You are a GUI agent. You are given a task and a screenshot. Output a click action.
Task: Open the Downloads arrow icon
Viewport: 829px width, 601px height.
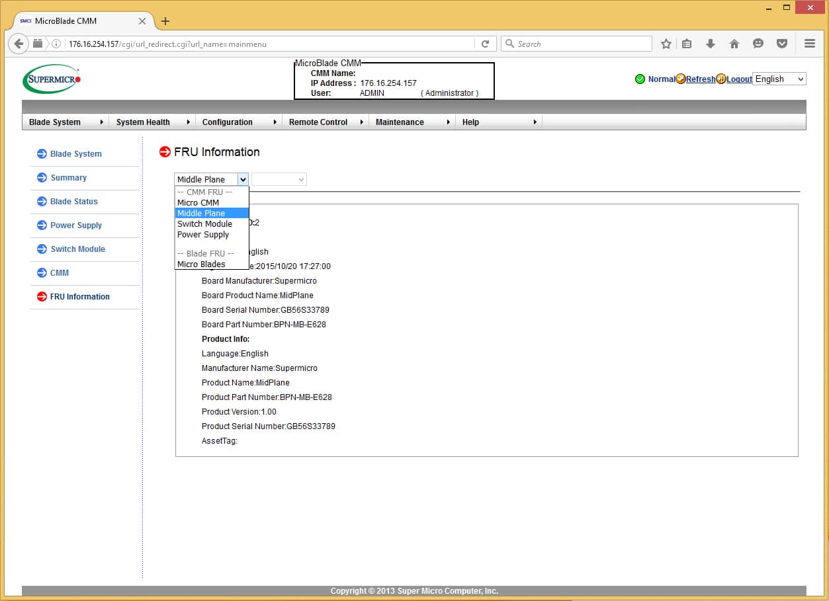coord(711,44)
